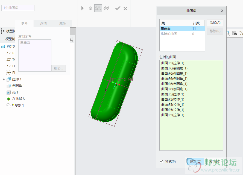Click the 计数 column header

pyautogui.click(x=198, y=23)
